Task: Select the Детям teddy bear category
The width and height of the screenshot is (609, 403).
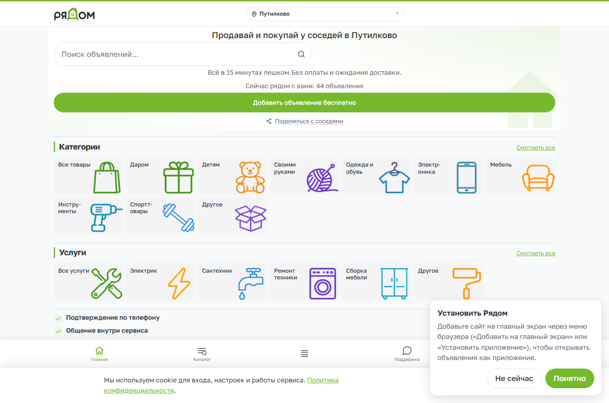Action: (x=232, y=176)
